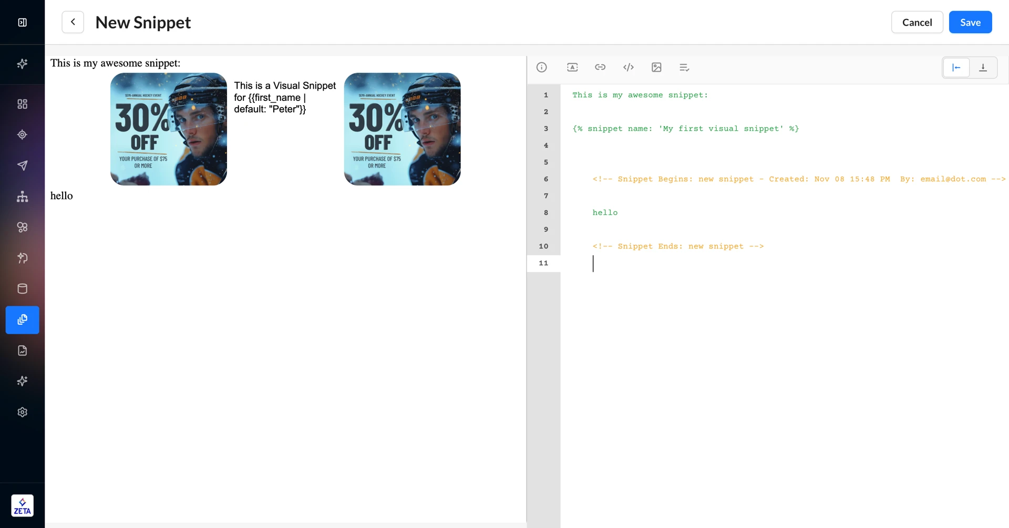Switch editor to bottom dock layout
The width and height of the screenshot is (1009, 528).
(983, 67)
